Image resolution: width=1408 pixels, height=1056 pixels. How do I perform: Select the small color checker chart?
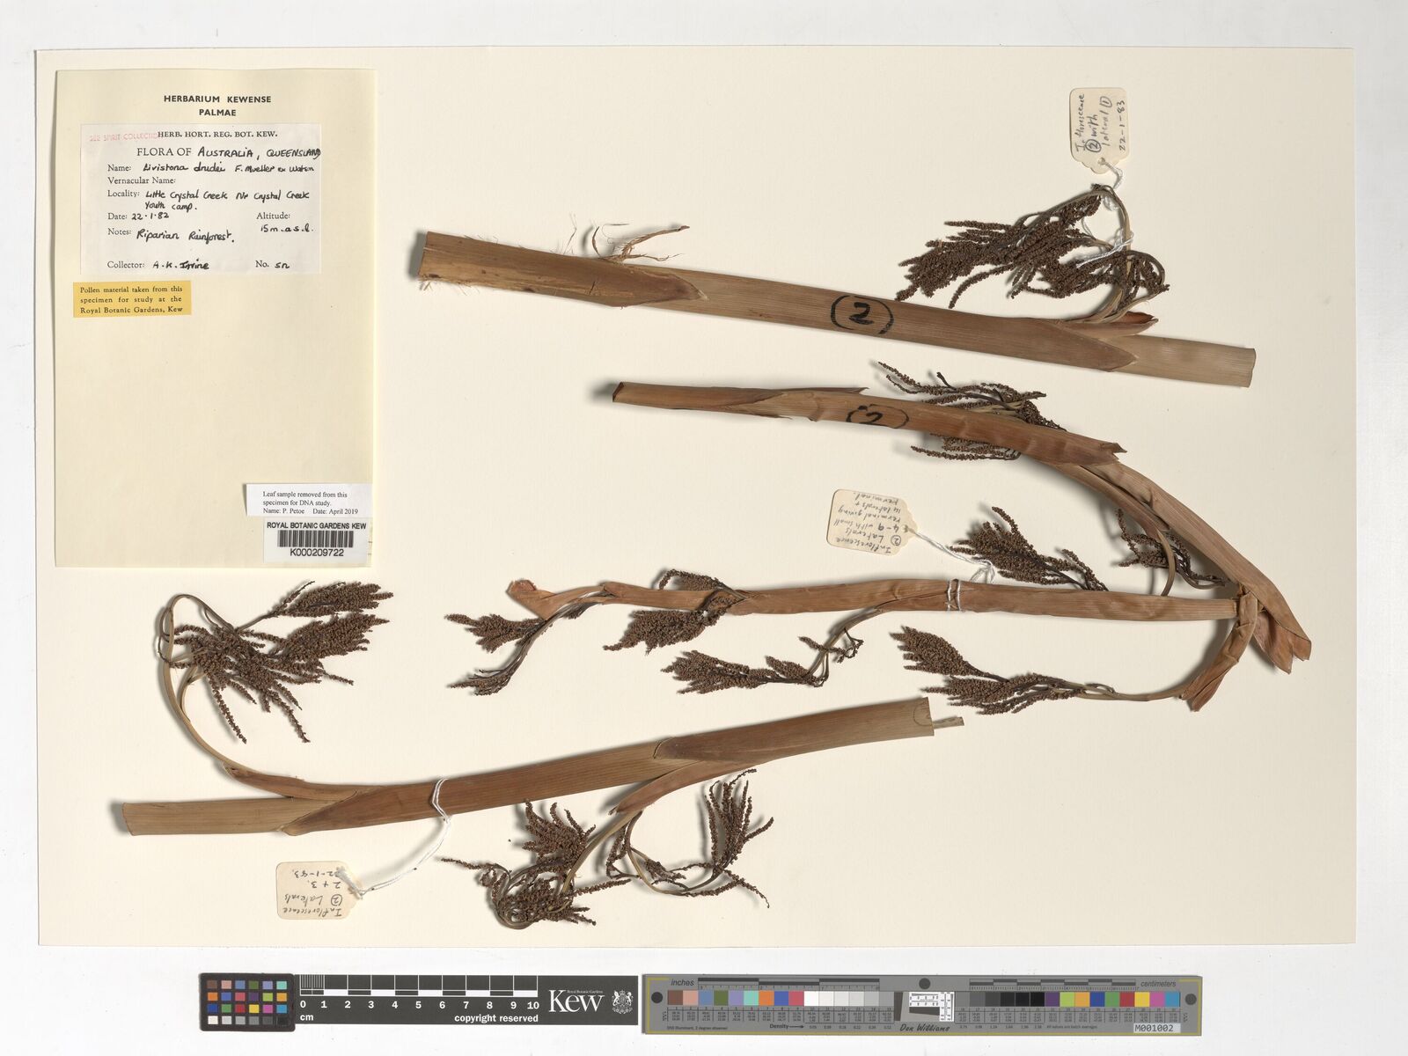click(247, 1002)
